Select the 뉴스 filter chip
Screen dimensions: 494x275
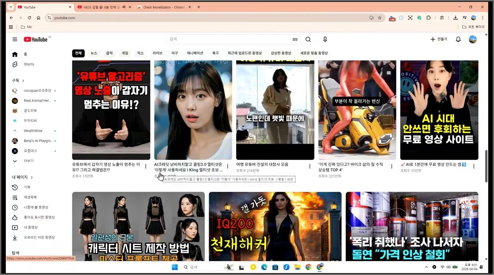click(94, 53)
